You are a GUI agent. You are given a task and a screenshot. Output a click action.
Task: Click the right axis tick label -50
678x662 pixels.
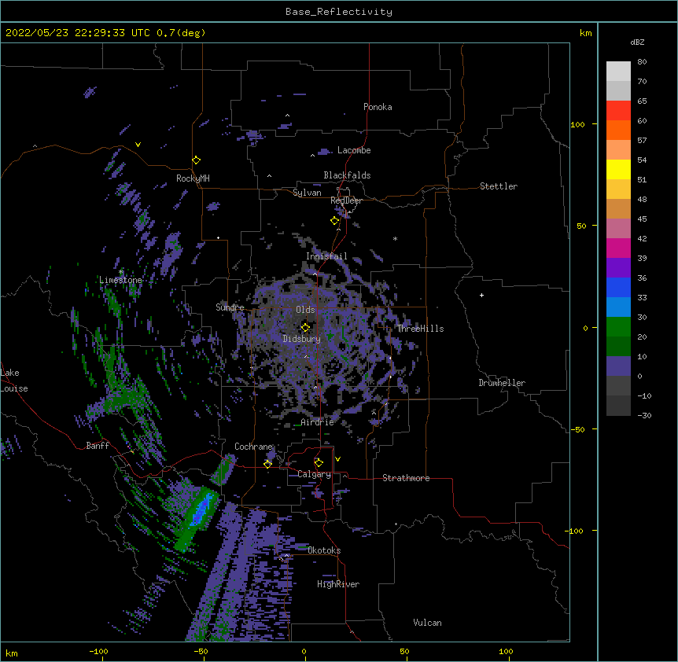pyautogui.click(x=577, y=429)
